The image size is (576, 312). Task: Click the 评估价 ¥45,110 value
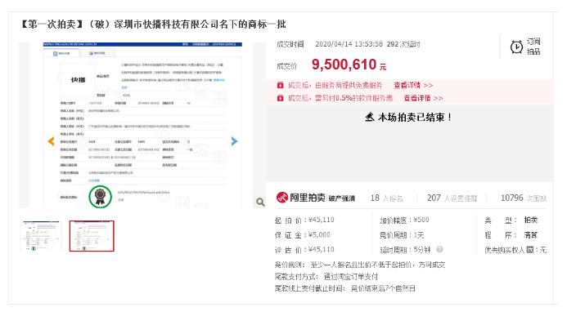[322, 249]
